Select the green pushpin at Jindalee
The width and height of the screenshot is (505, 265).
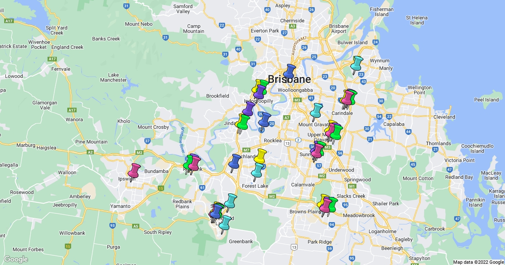click(243, 121)
